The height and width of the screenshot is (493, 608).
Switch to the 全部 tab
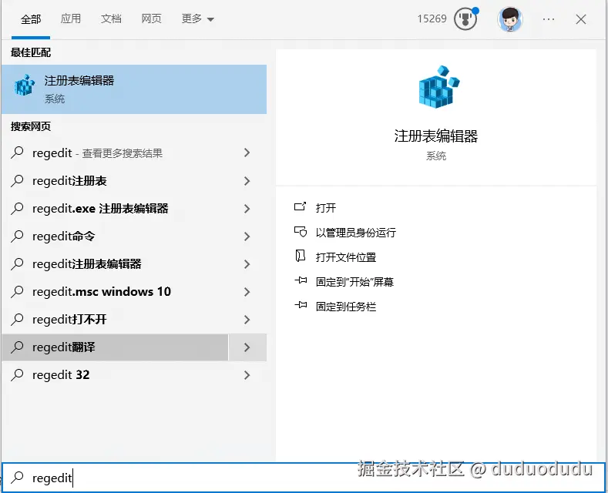coord(31,19)
